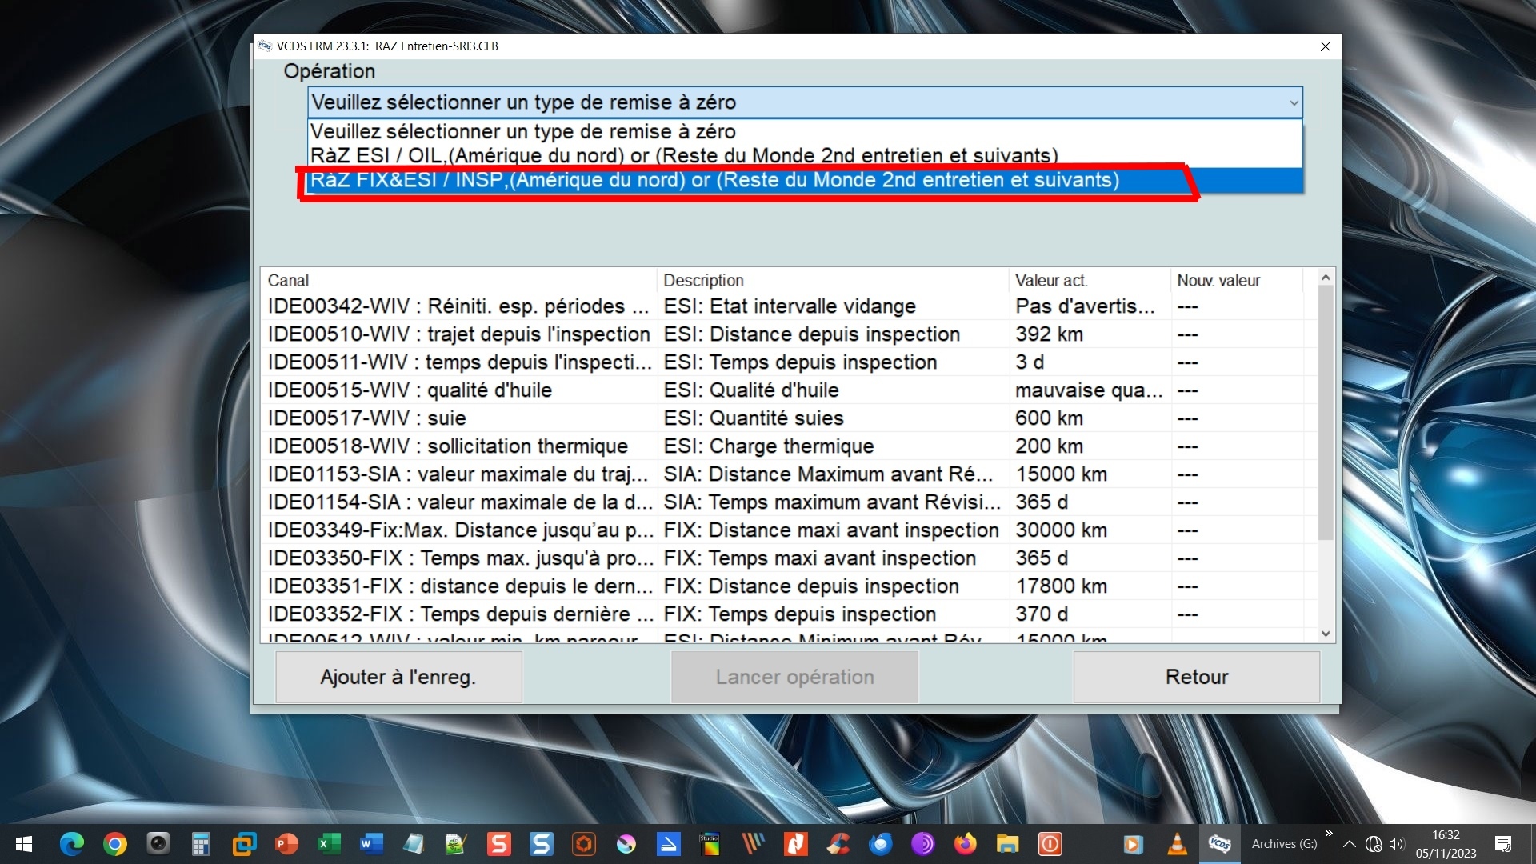Screen dimensions: 1536x864
Task: Open Excel from the taskbar
Action: (x=329, y=844)
